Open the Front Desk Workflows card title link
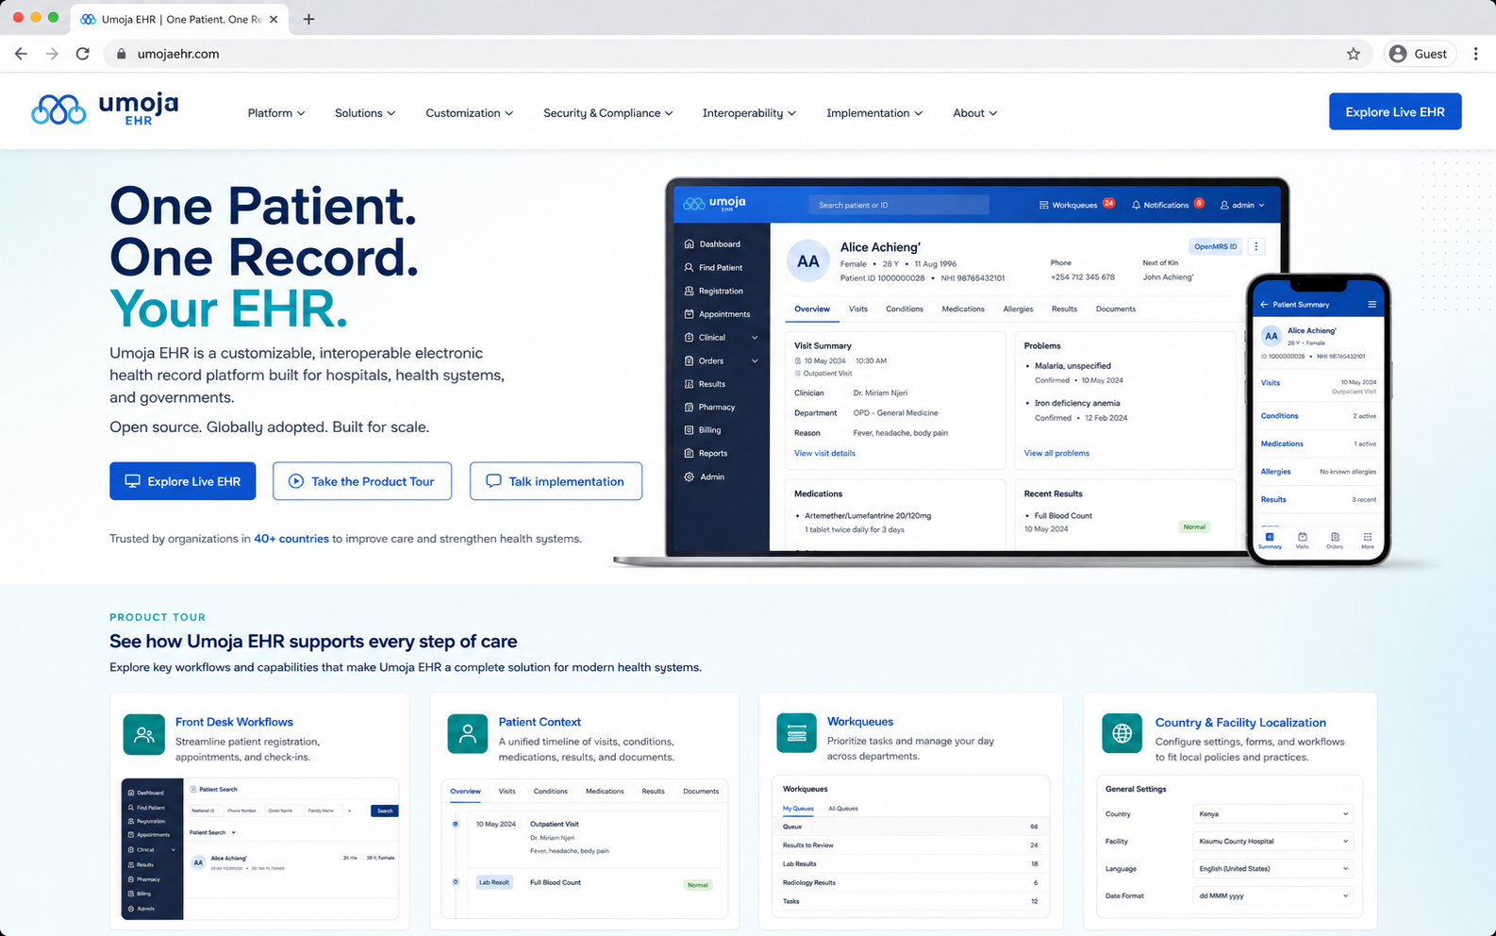Image resolution: width=1496 pixels, height=936 pixels. (234, 722)
